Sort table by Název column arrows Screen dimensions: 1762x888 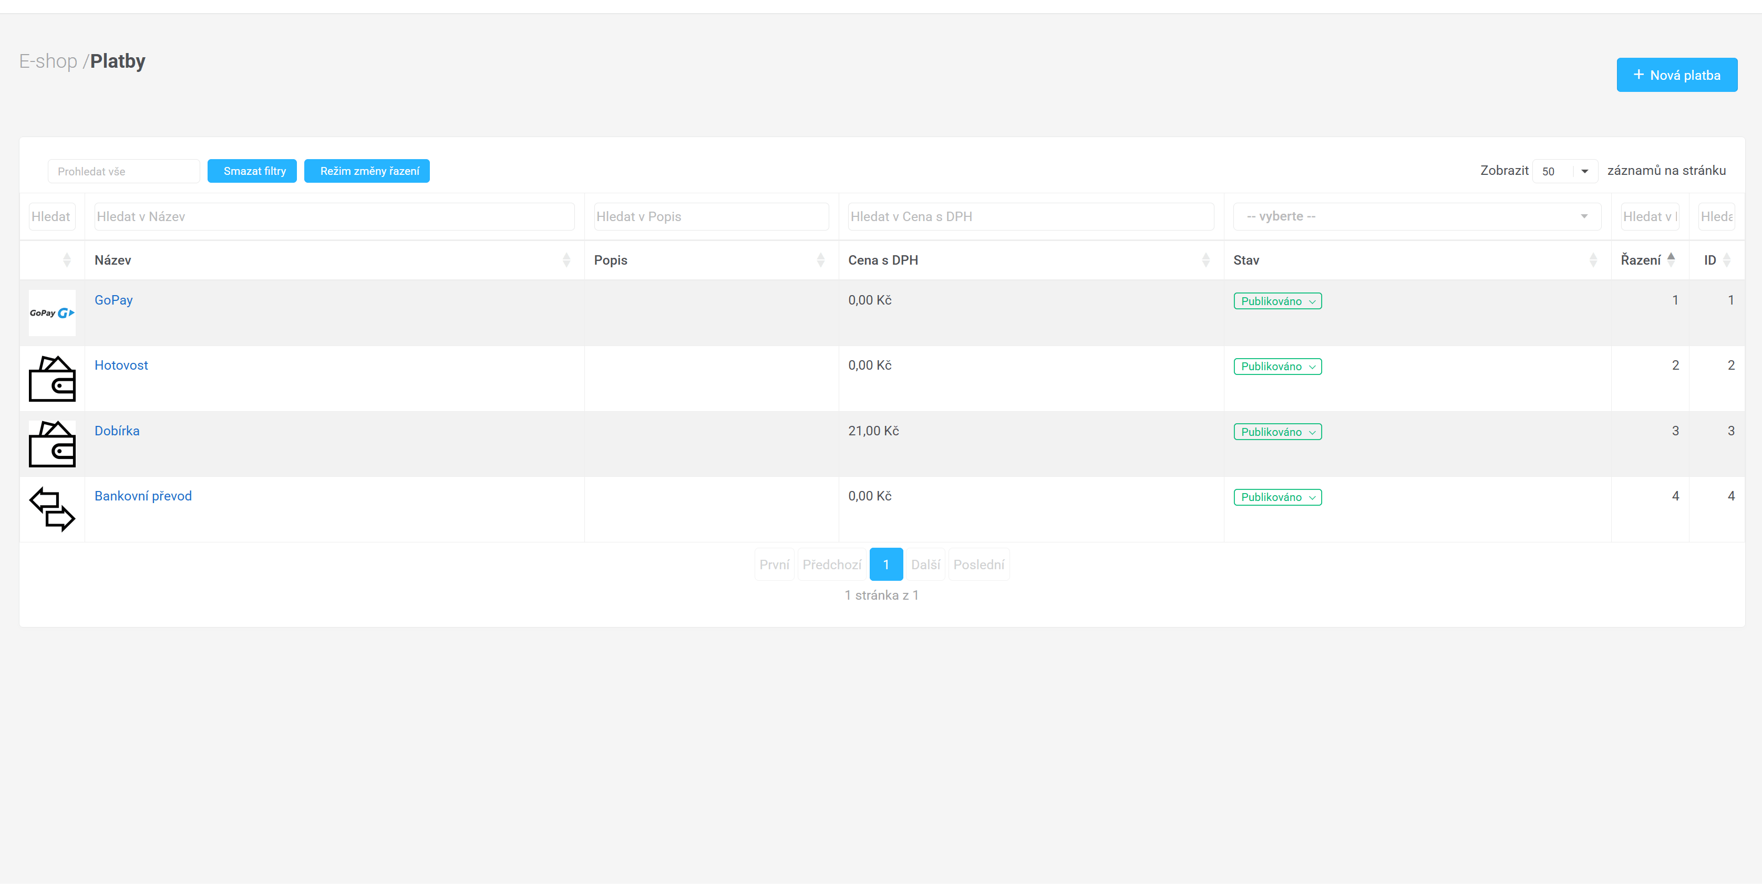565,260
